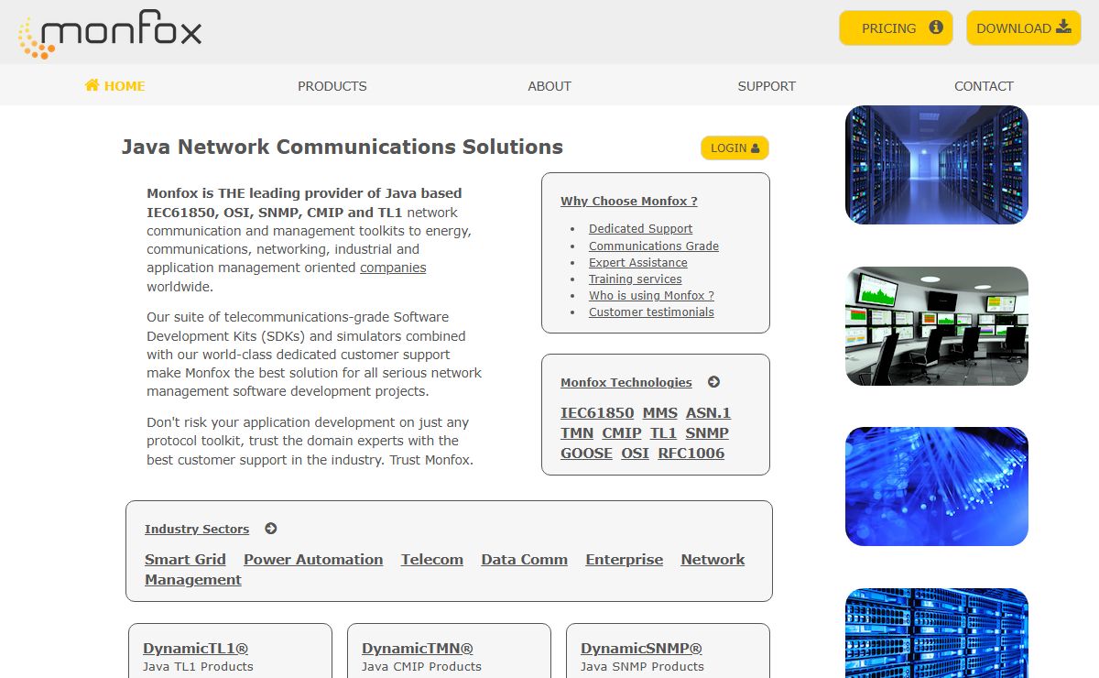Open the Customer testimonials link
Screen dimensions: 1099x678
[x=651, y=312]
